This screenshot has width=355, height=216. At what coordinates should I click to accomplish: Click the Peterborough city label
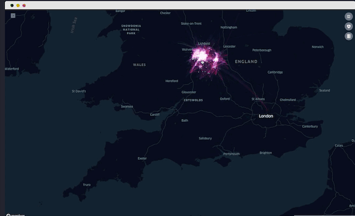[x=262, y=50]
